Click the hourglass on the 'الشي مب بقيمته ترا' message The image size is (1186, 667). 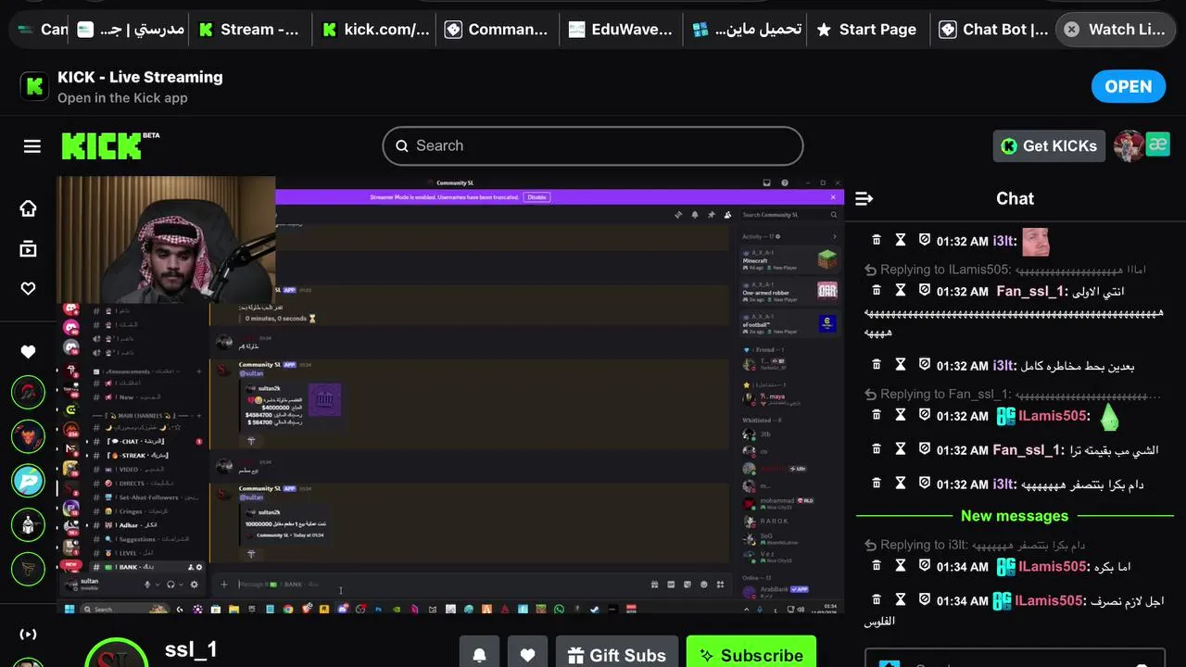coord(901,449)
